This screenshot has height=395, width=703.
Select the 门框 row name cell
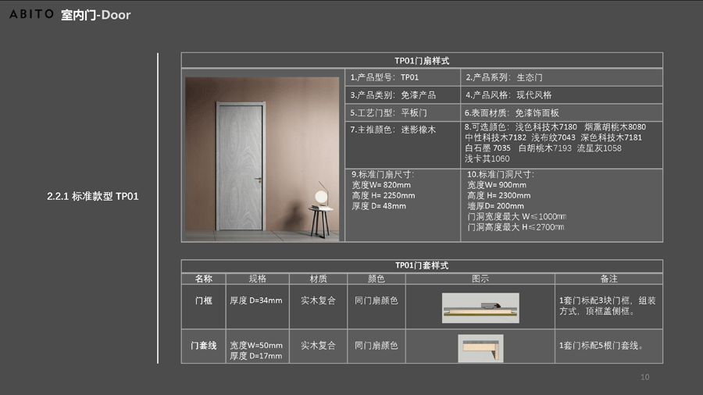coord(203,301)
